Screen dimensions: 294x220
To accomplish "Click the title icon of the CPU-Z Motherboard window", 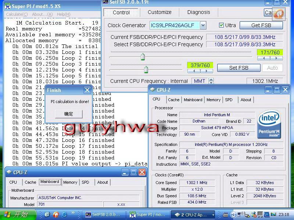I will coord(9,172).
